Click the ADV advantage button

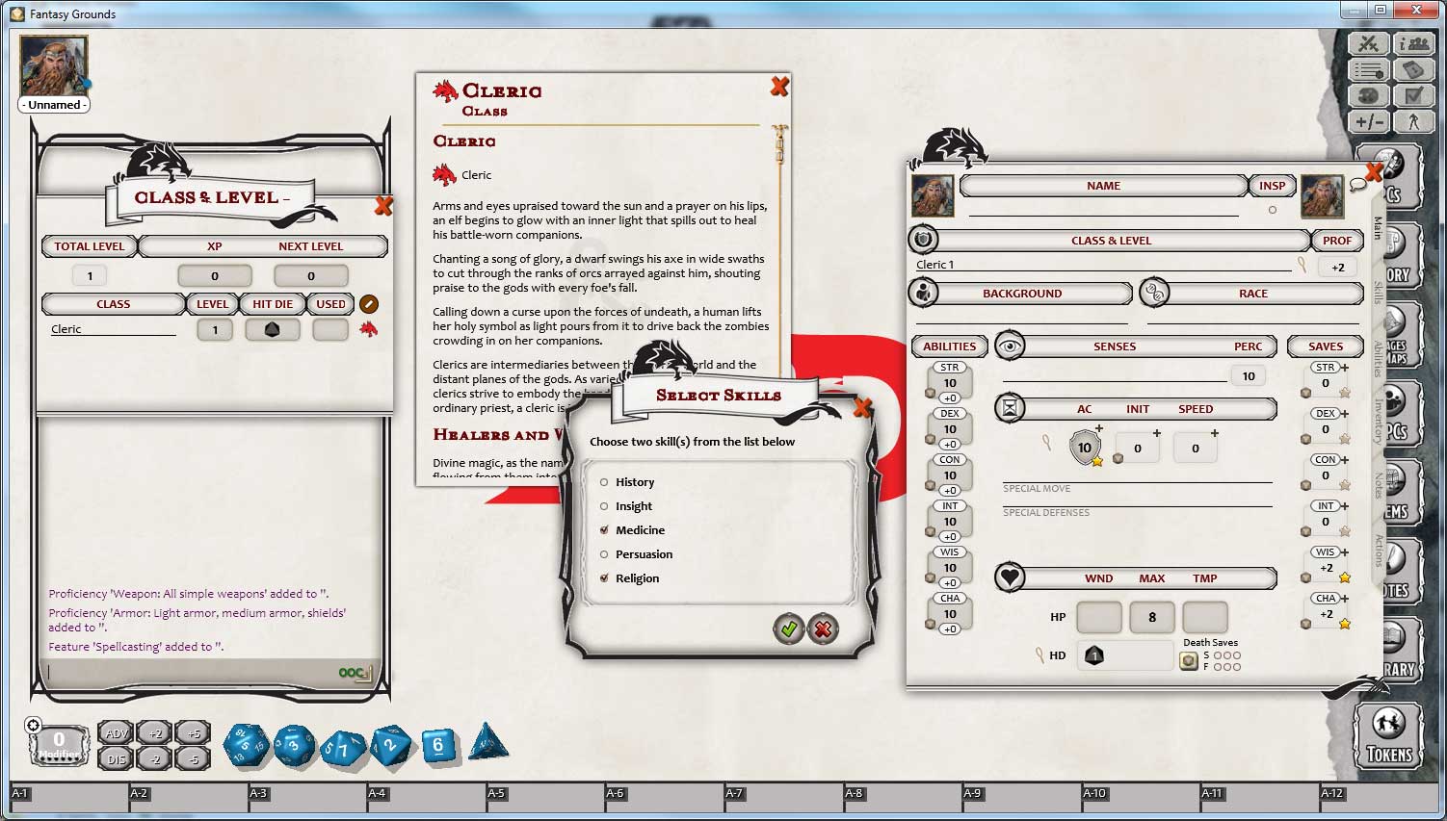116,733
